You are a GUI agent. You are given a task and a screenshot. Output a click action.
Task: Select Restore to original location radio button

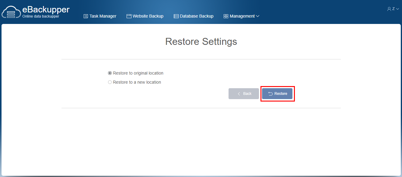(x=110, y=73)
